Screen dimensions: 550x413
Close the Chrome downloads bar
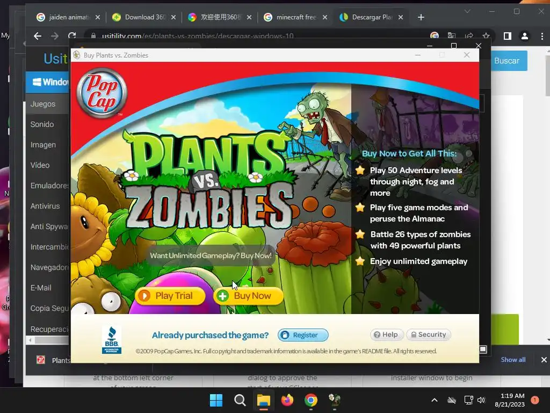tap(544, 360)
